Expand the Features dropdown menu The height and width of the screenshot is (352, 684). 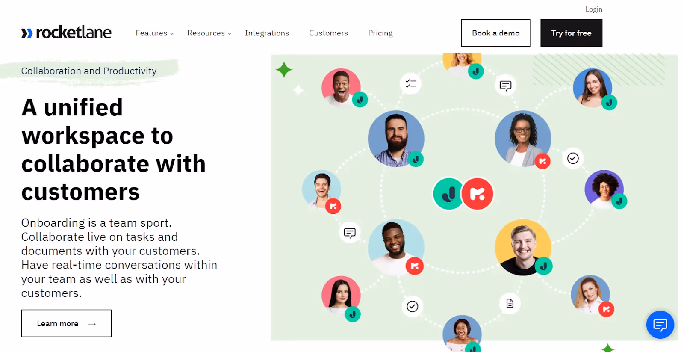[x=155, y=33]
